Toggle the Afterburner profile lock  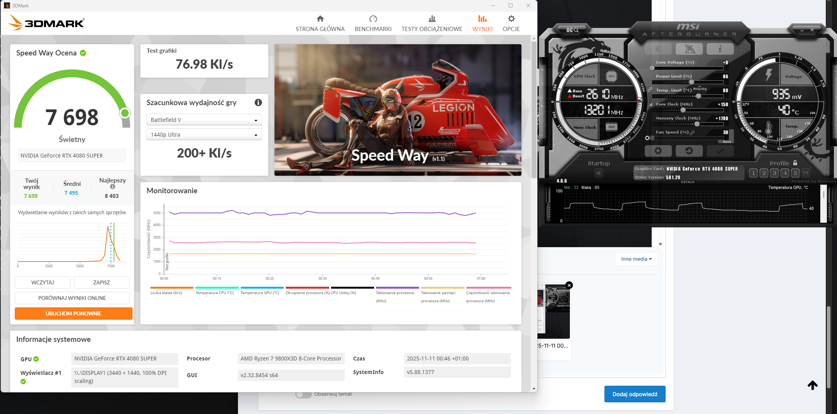click(x=795, y=163)
